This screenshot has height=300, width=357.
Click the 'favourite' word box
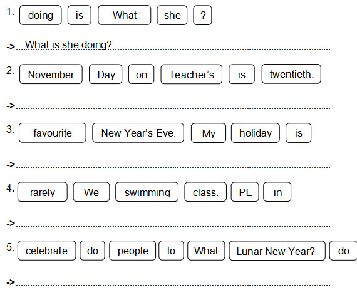click(53, 133)
